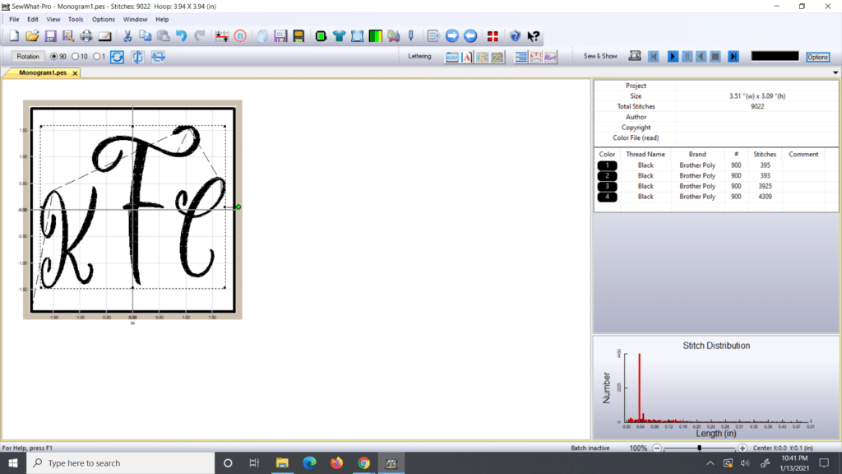Click the Undo arrow icon
842x474 pixels.
pos(182,38)
